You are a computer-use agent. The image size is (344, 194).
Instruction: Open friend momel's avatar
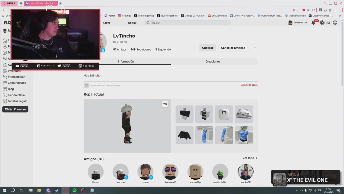[x=145, y=172]
